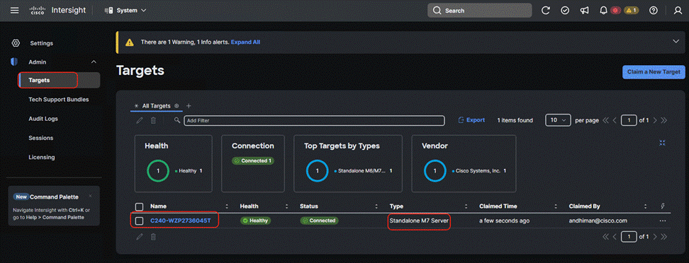Click the Top Targets by Types donut
The width and height of the screenshot is (689, 263).
(x=318, y=171)
